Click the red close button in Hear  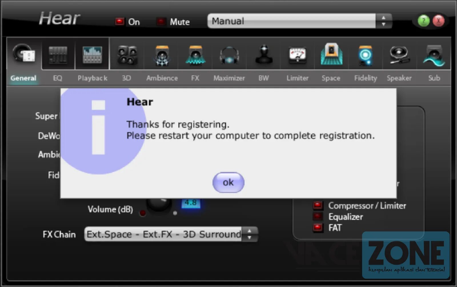(438, 21)
